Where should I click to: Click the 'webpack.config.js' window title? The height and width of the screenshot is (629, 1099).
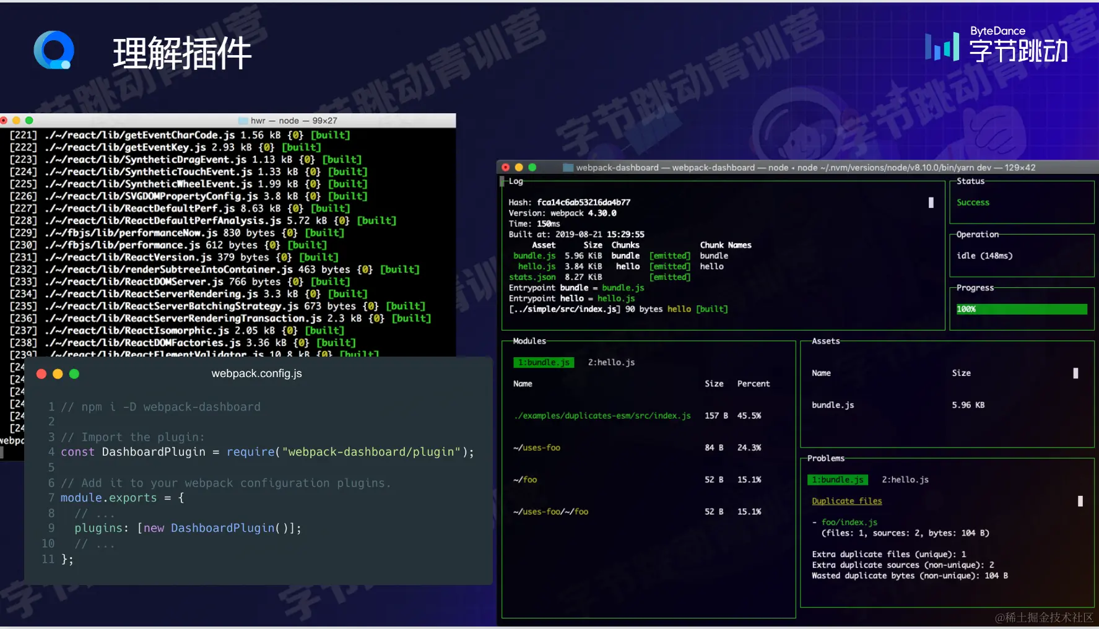coord(256,373)
